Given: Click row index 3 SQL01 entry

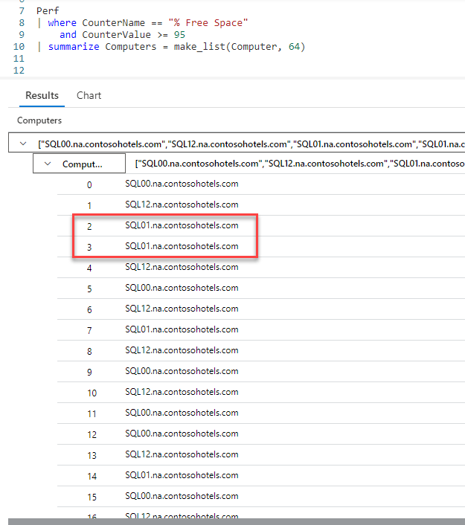Looking at the screenshot, I should point(182,246).
